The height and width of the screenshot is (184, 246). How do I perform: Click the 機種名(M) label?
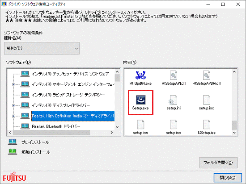(13, 38)
